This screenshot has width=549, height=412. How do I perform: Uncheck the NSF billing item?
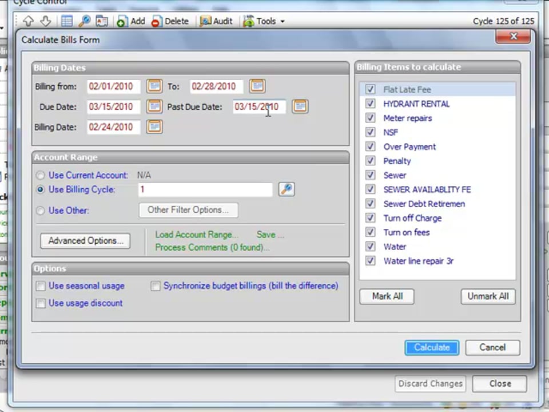[x=371, y=132]
